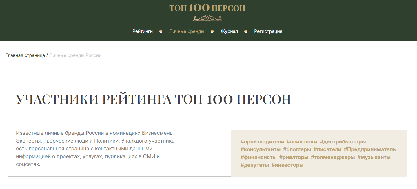417x189 pixels.
Task: Filter by the #производители hashtag
Action: pos(262,142)
